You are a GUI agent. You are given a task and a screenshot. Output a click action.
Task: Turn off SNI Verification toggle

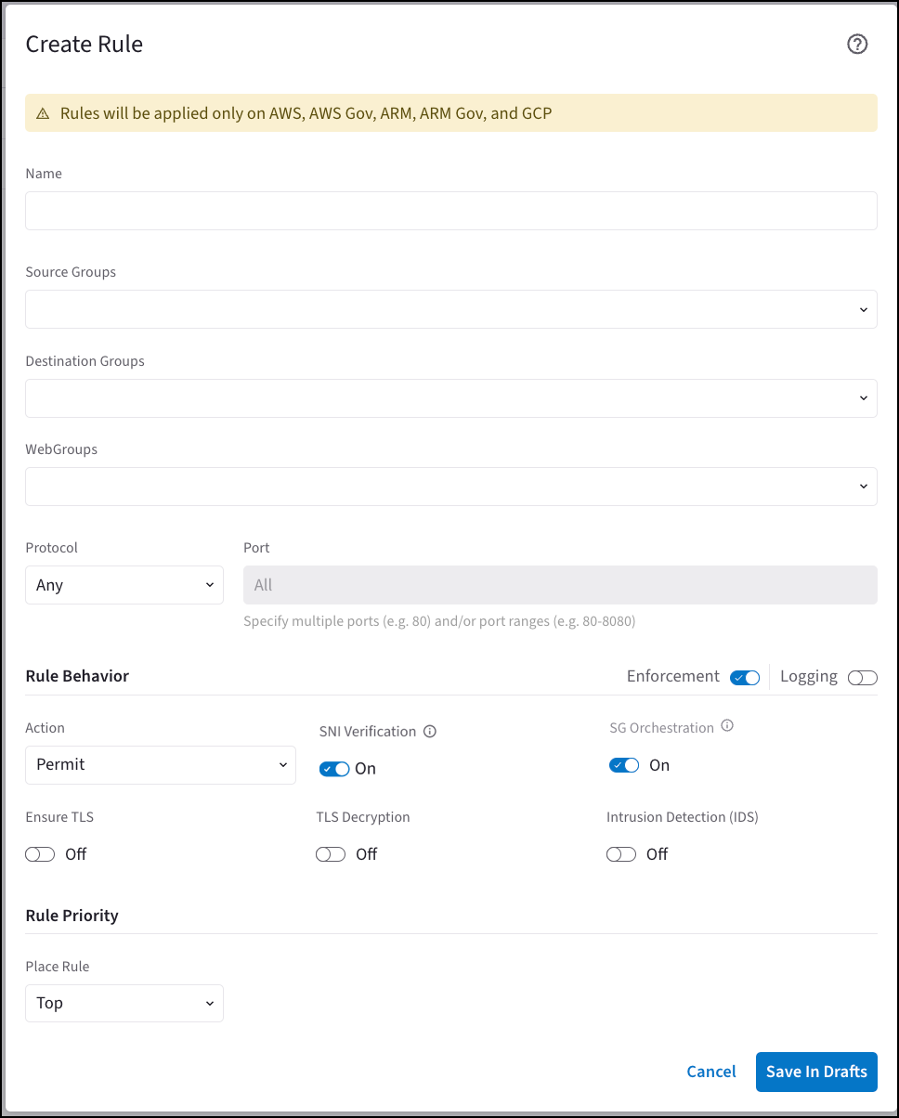click(334, 769)
